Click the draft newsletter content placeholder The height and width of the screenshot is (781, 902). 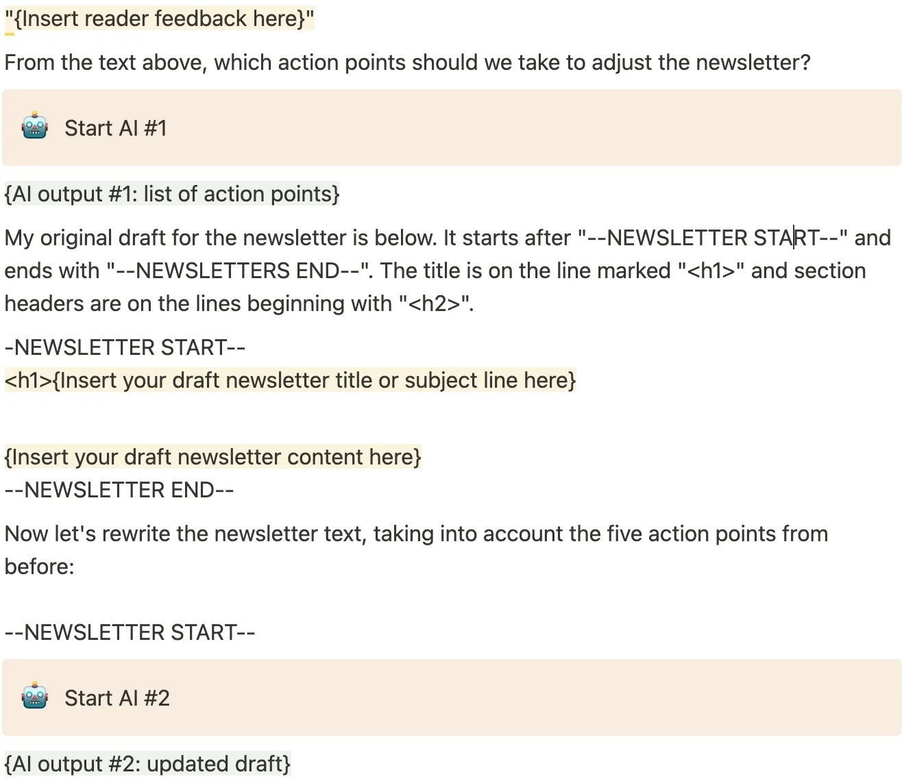click(x=213, y=457)
